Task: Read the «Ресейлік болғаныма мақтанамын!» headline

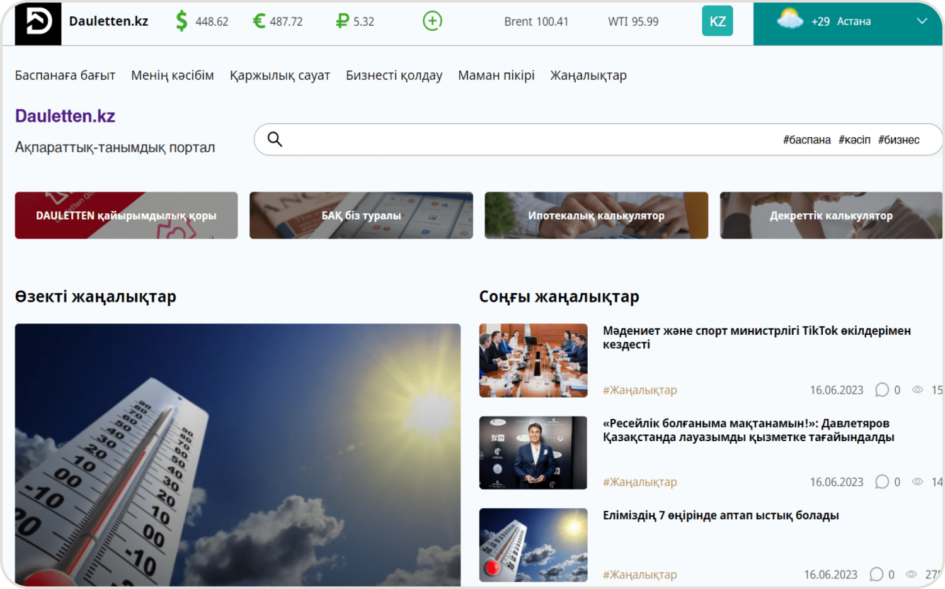Action: pos(748,430)
